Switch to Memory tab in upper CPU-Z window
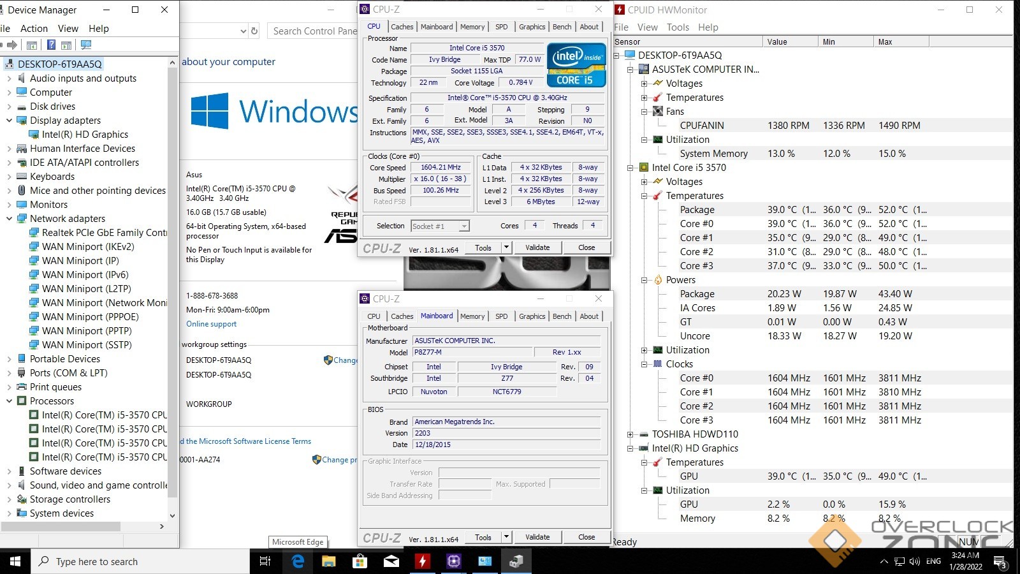 tap(472, 27)
